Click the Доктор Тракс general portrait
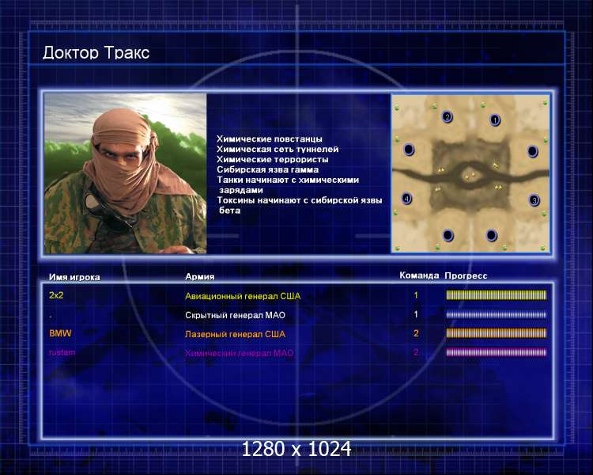The height and width of the screenshot is (475, 593). (x=126, y=173)
